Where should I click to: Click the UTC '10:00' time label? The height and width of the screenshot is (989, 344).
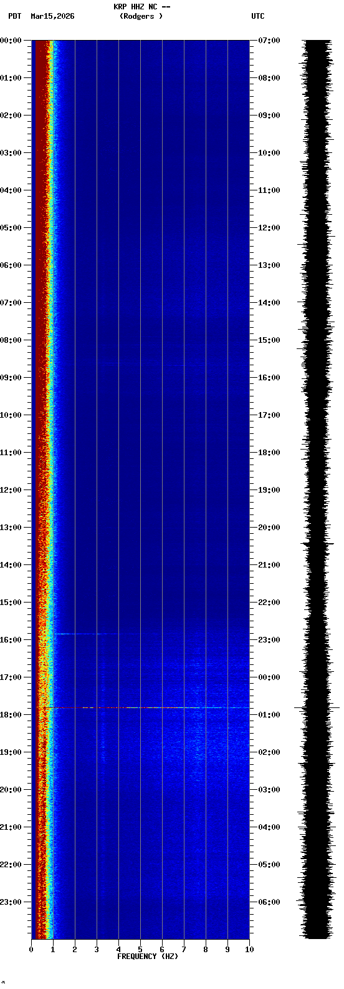269,153
